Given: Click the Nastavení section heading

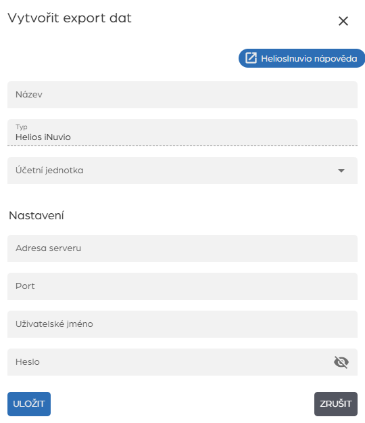Looking at the screenshot, I should click(x=36, y=215).
